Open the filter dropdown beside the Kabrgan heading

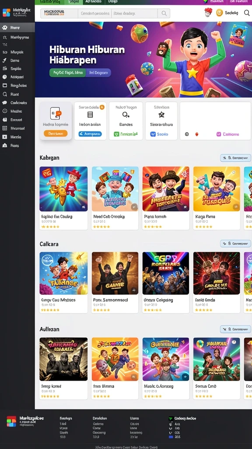[x=235, y=158]
